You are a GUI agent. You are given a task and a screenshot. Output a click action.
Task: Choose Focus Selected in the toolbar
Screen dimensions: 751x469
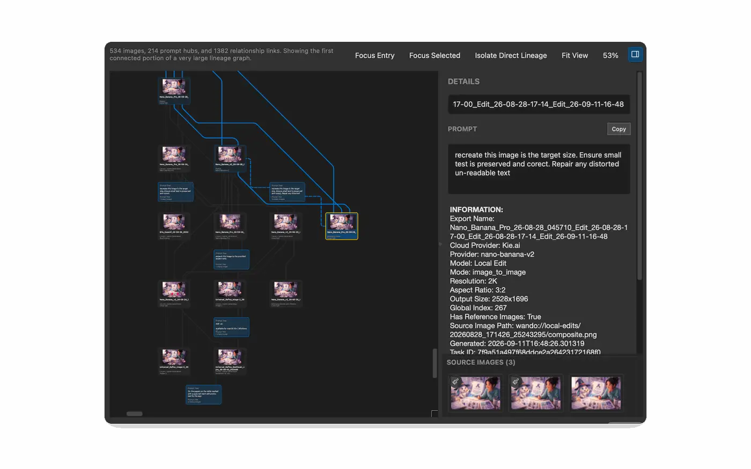point(435,55)
